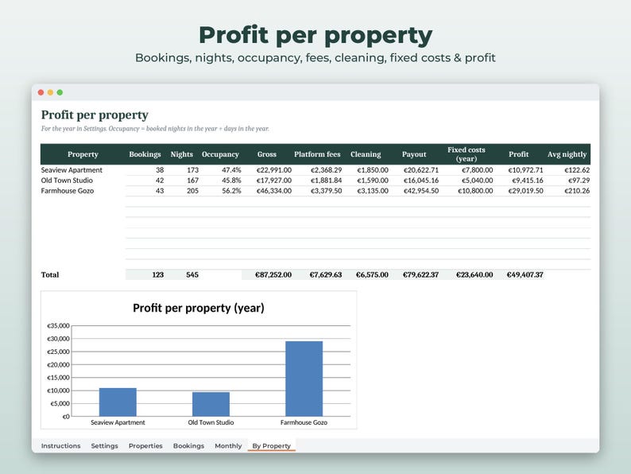Click avg nightly cell €97.29
The image size is (631, 474).
[x=579, y=181]
